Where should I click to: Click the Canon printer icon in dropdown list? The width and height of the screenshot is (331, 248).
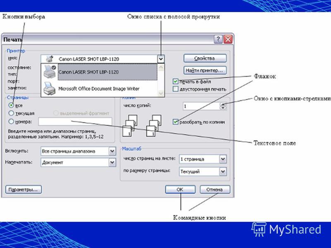[49, 72]
